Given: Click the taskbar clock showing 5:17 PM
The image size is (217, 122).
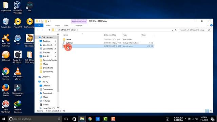Looking at the screenshot, I should [204, 119].
